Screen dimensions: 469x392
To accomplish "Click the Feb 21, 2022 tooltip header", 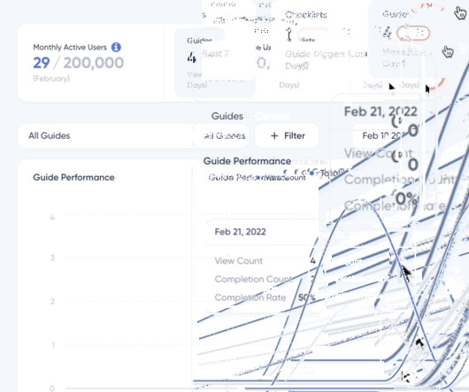I will (240, 232).
